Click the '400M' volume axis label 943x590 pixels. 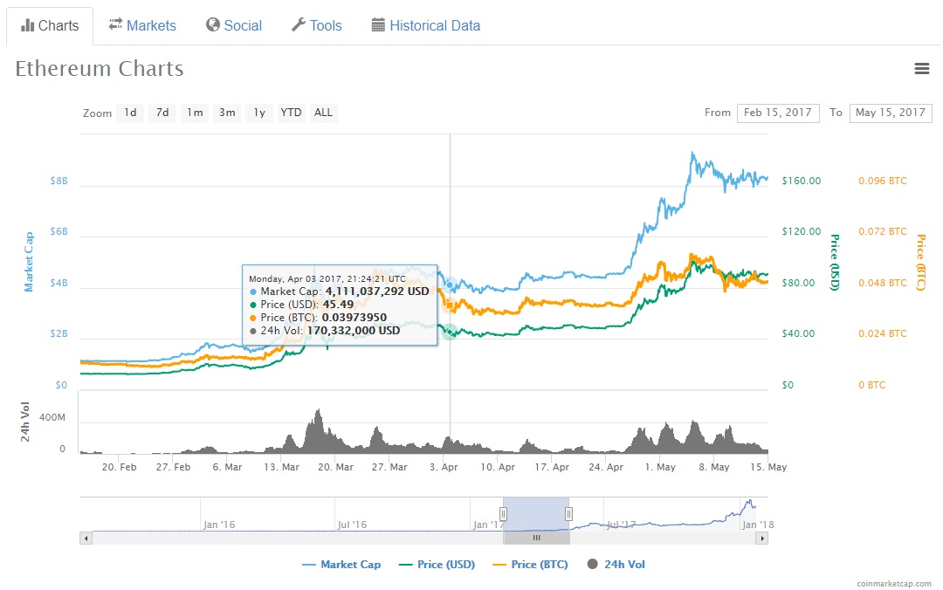click(52, 417)
